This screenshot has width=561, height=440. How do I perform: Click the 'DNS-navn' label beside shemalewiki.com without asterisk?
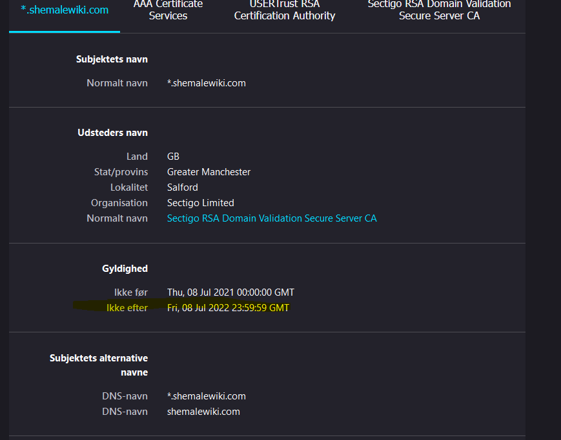pyautogui.click(x=125, y=412)
